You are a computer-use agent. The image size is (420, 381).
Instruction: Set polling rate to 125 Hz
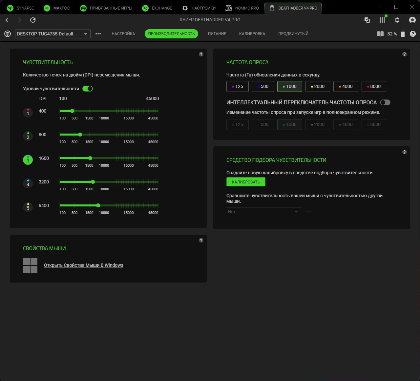(238, 86)
